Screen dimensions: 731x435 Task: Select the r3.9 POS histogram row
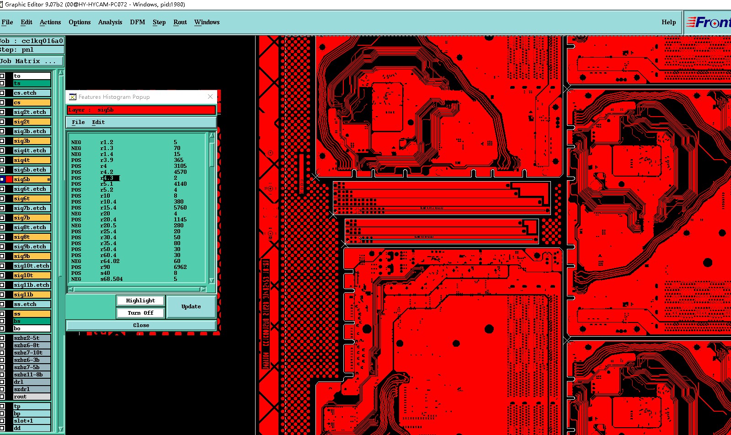tap(137, 160)
